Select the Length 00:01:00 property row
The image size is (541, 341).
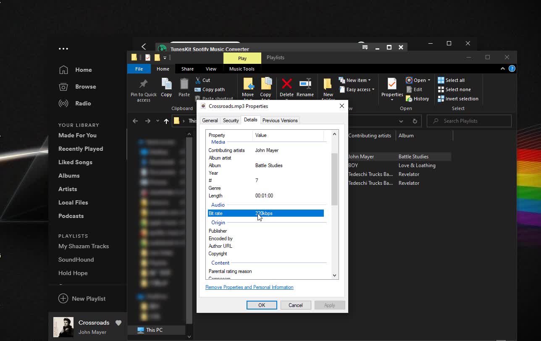point(266,196)
